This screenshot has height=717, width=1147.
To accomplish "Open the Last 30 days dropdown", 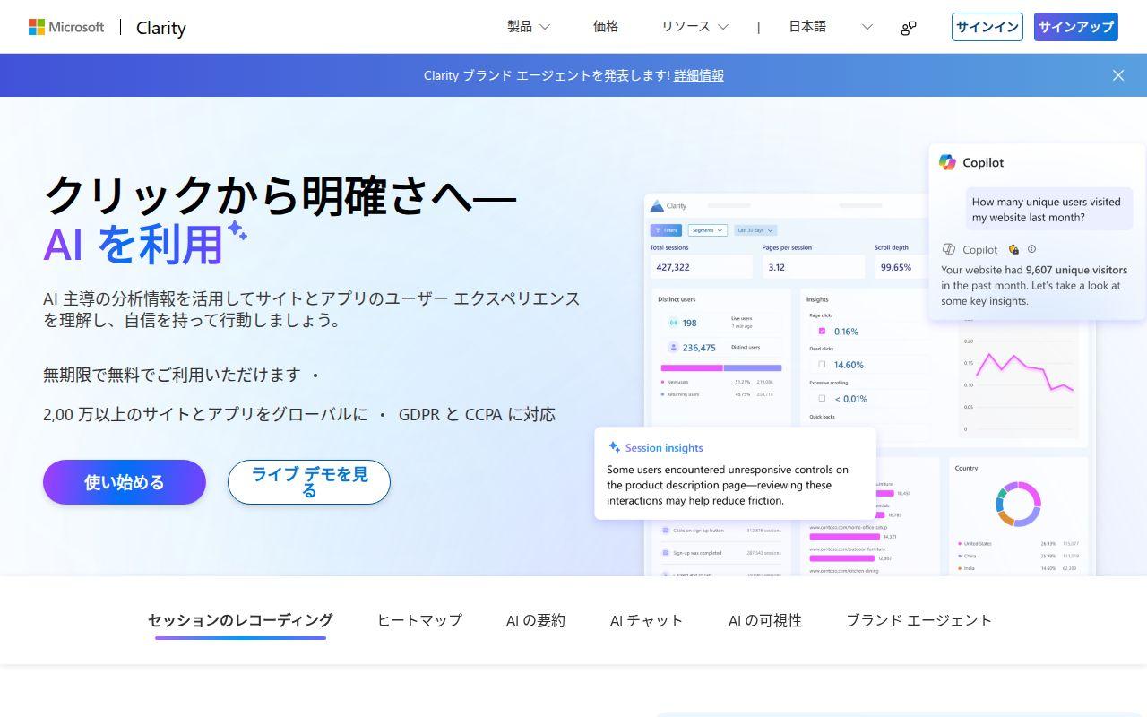I will click(755, 230).
